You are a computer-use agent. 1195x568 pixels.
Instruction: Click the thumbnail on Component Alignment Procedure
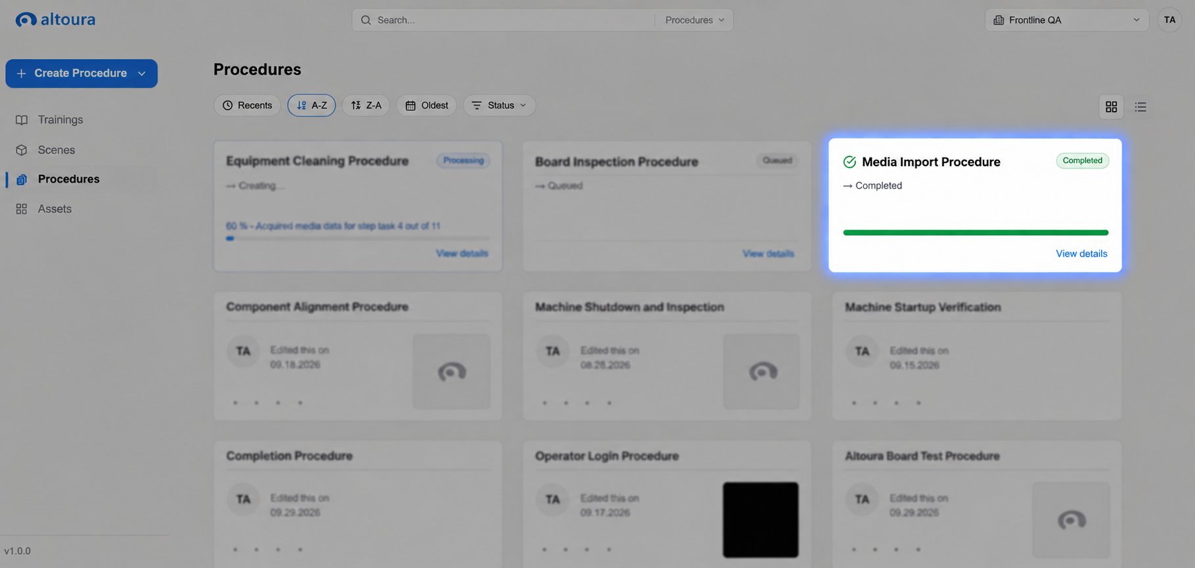click(451, 372)
